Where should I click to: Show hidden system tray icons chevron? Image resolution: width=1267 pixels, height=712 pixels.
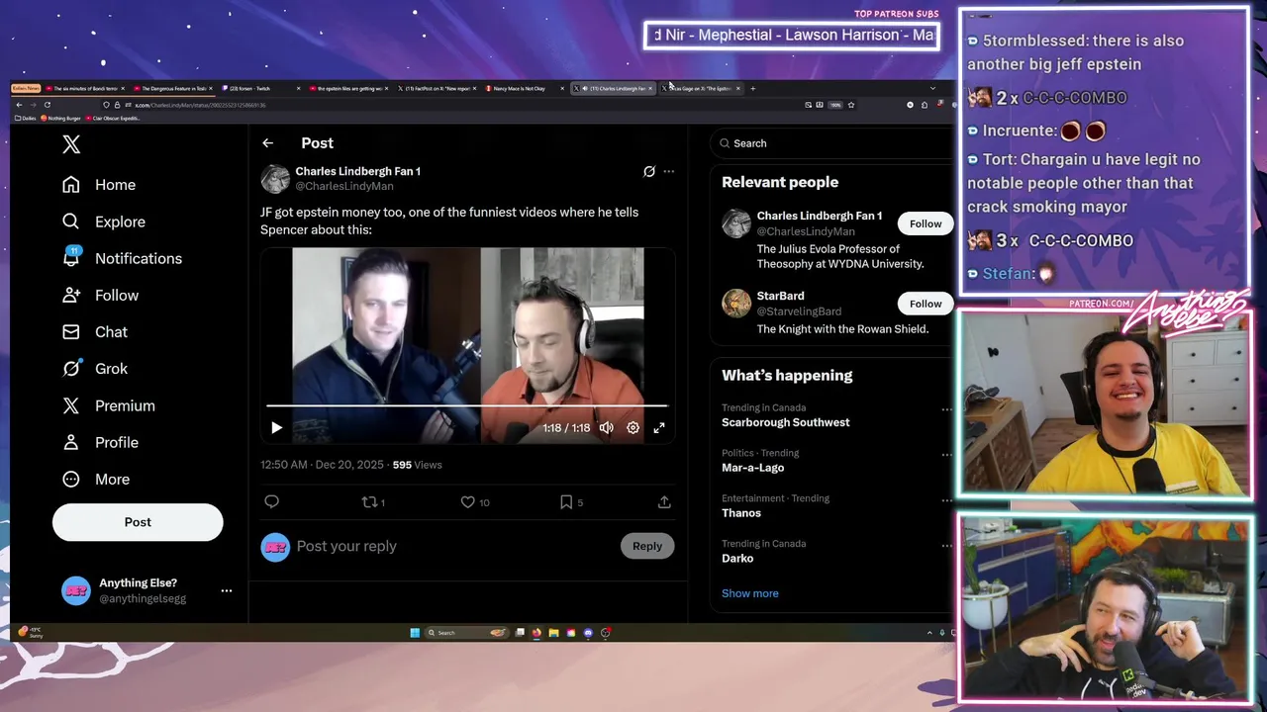click(928, 633)
